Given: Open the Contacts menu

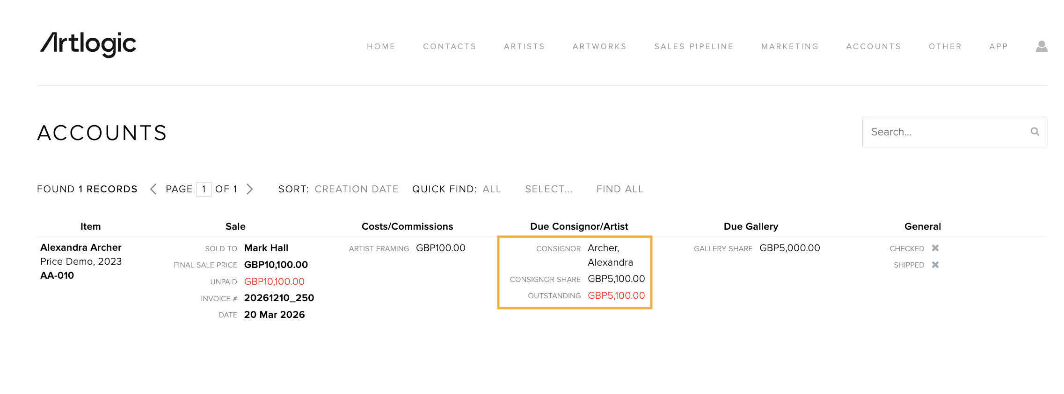Looking at the screenshot, I should [x=449, y=47].
